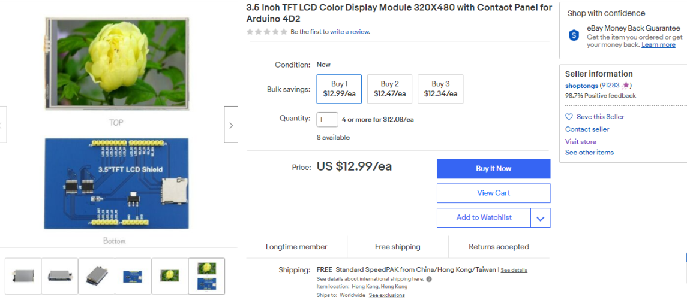The image size is (687, 300).
Task: Add the item to Watchlist
Action: click(484, 218)
